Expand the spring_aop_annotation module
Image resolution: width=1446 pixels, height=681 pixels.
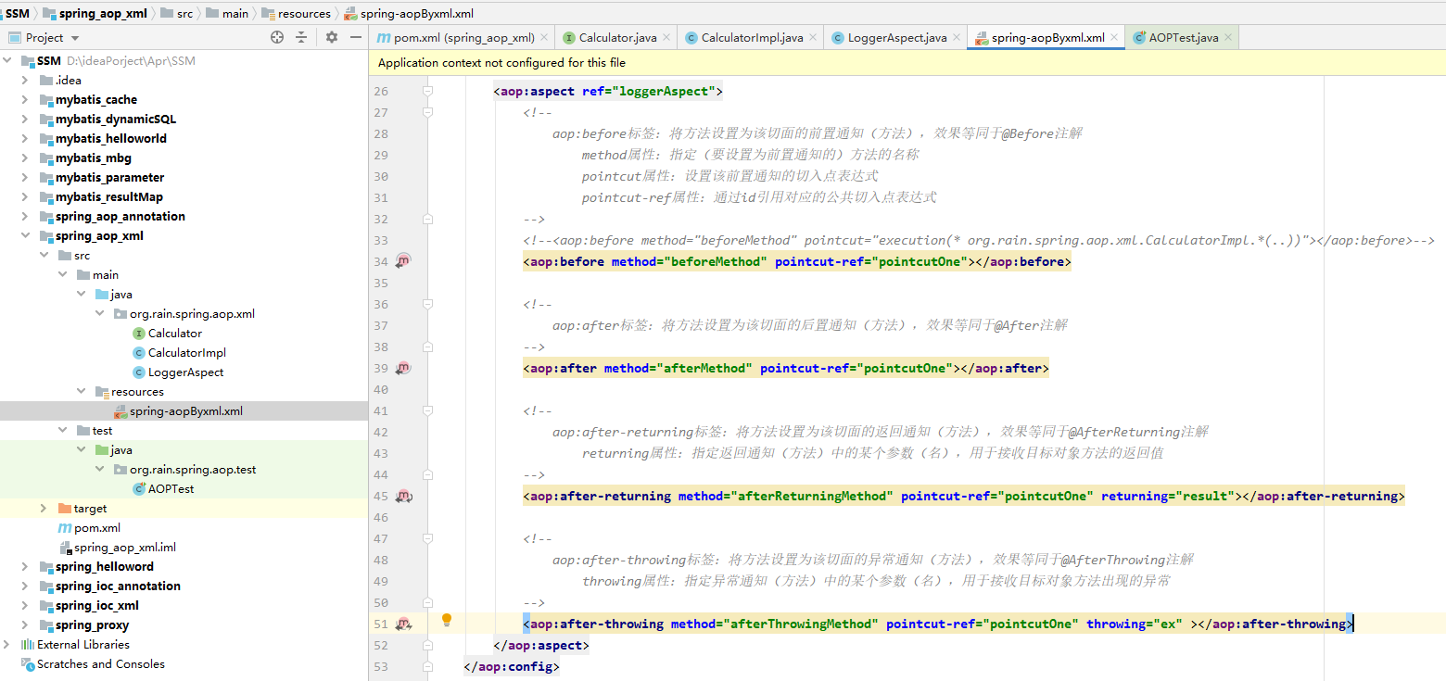click(x=25, y=217)
